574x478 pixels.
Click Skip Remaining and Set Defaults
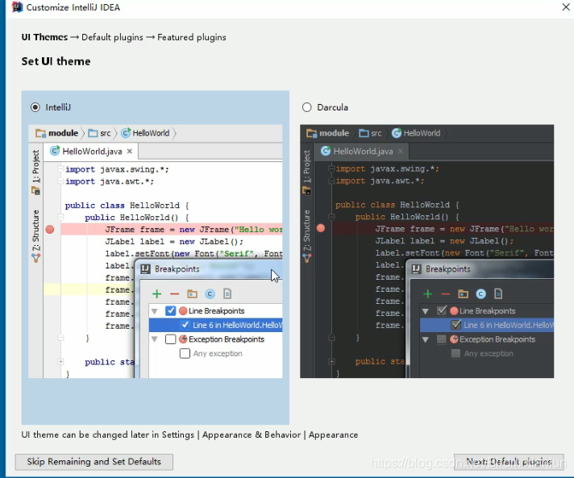point(94,462)
